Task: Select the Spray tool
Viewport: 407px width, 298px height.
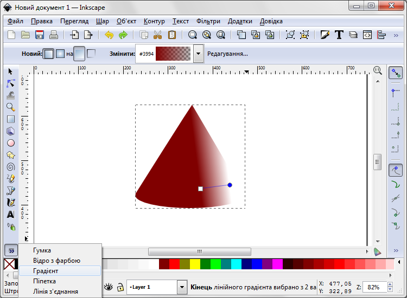Action: 11,226
